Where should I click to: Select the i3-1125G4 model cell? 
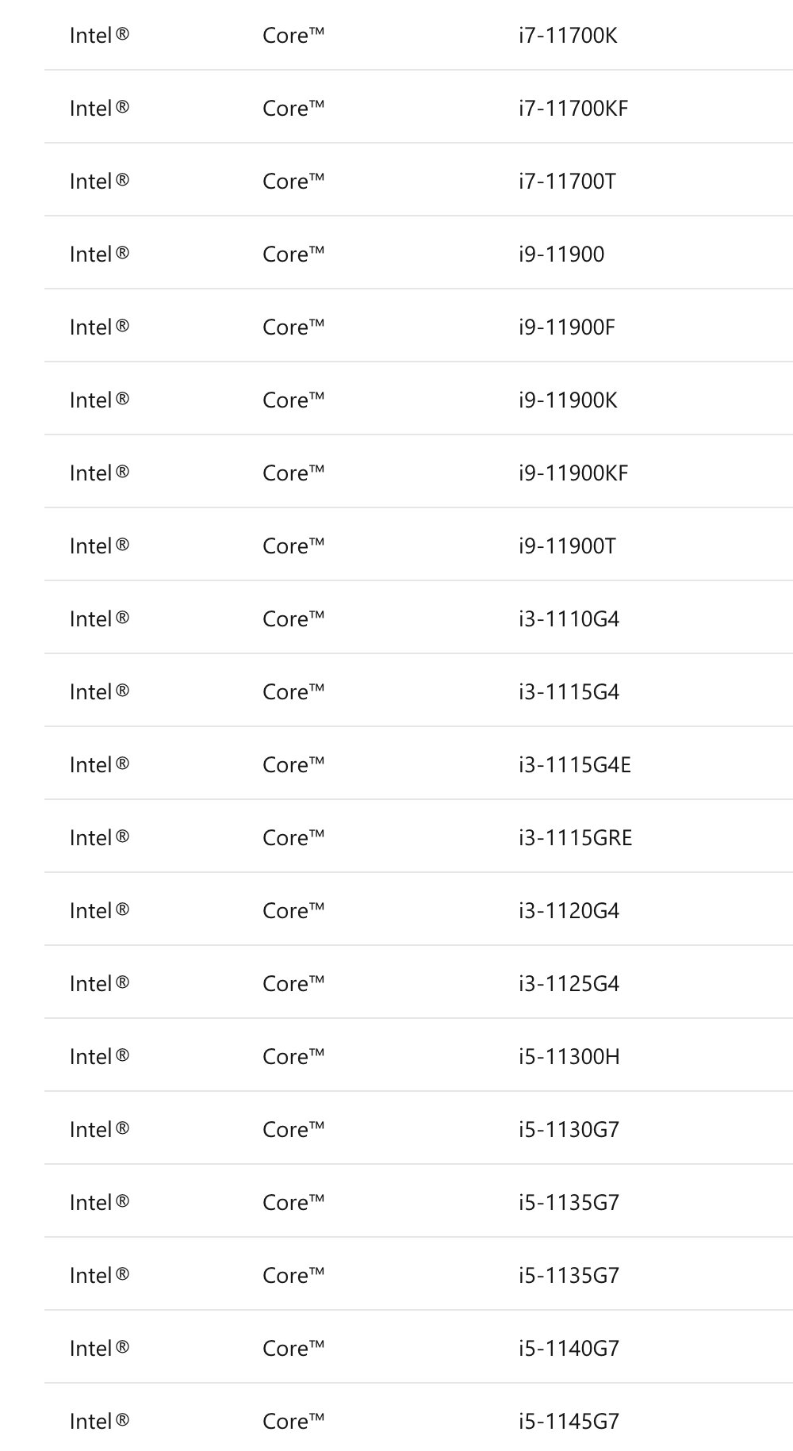click(569, 984)
